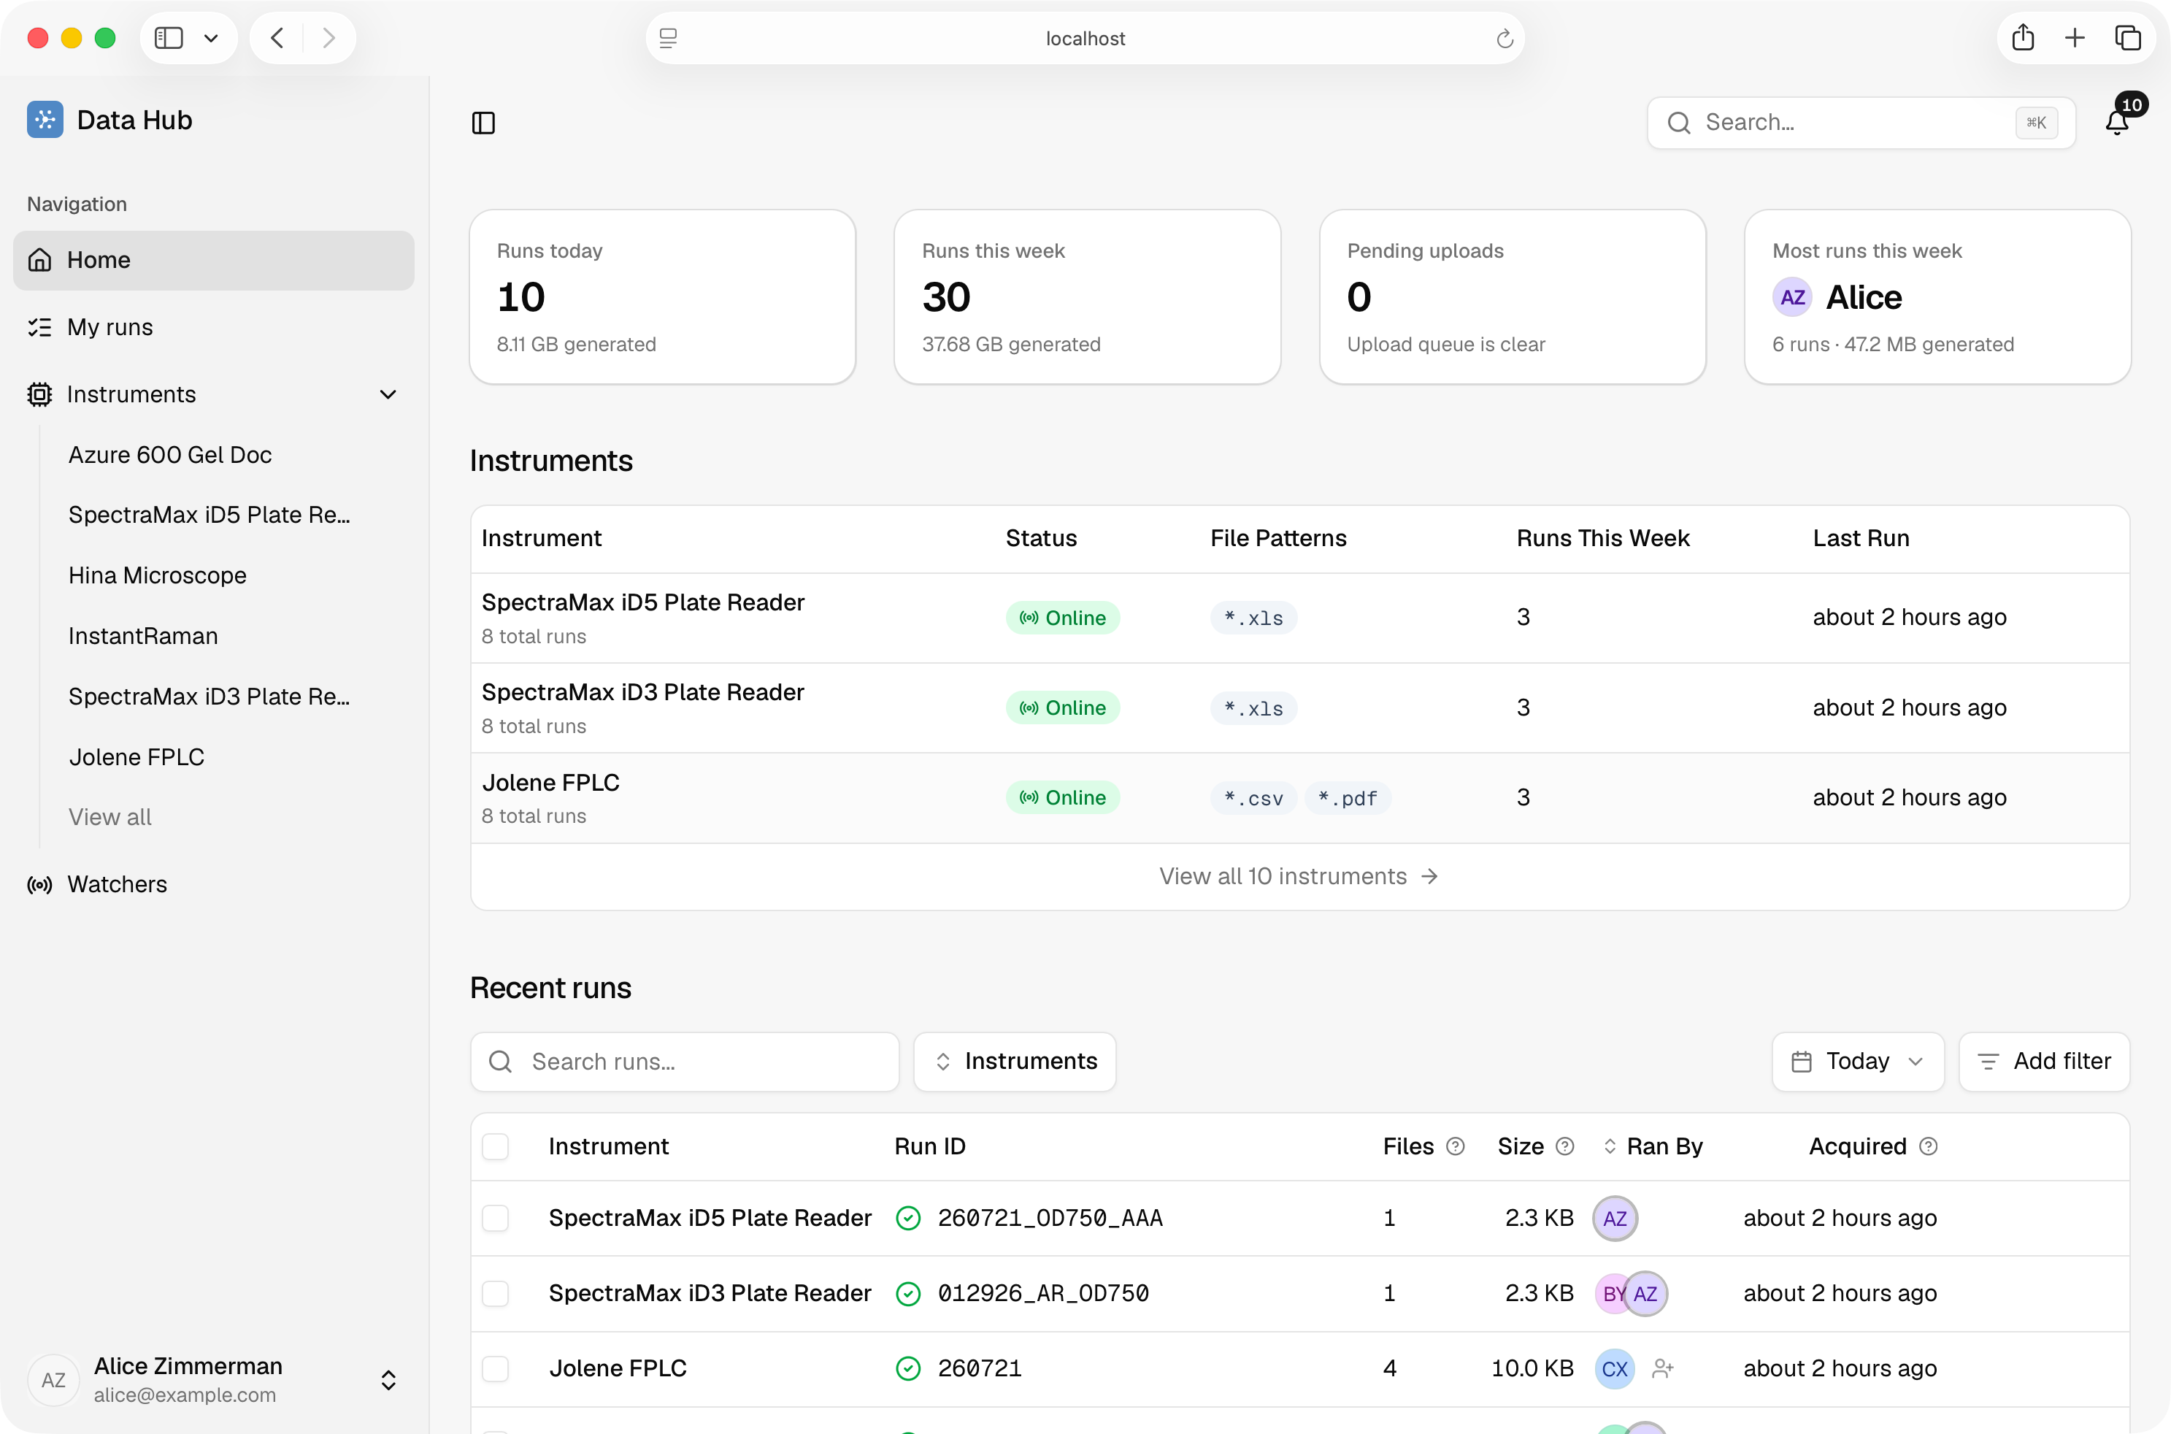Open the Today date range dropdown
Screen dimensions: 2171x1434
(1857, 1062)
